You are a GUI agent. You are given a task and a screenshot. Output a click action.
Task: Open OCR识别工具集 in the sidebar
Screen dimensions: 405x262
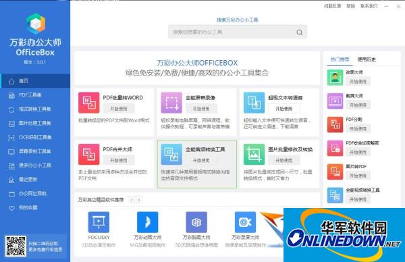[35, 138]
